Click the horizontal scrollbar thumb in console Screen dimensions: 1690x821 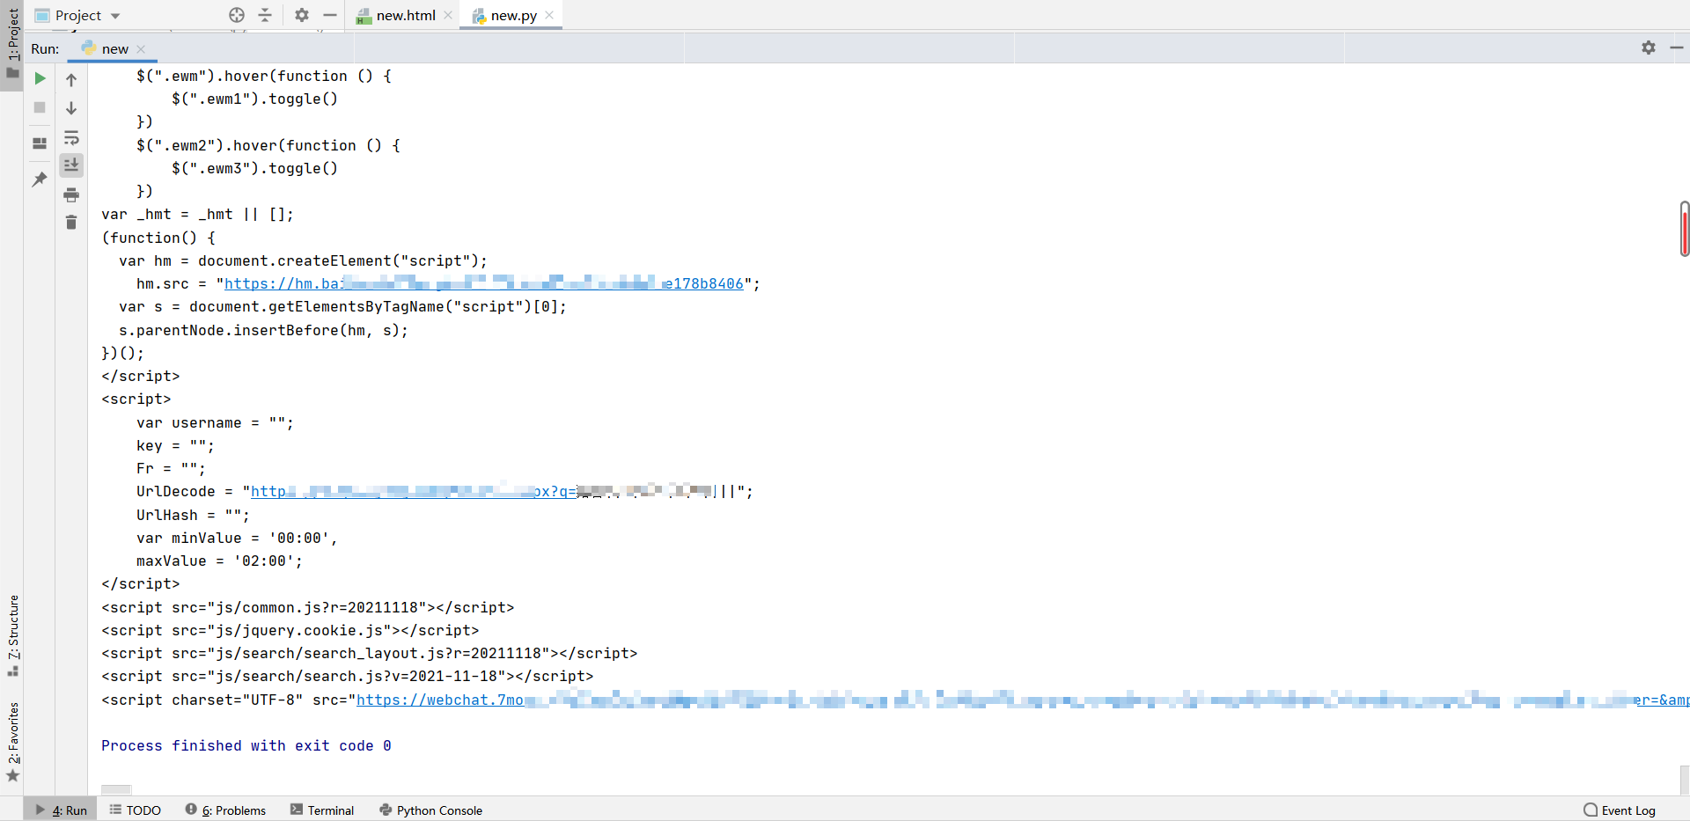[116, 789]
